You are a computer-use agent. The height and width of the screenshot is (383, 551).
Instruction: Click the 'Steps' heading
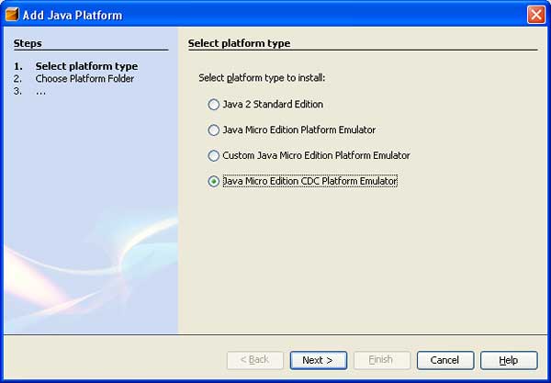point(28,43)
